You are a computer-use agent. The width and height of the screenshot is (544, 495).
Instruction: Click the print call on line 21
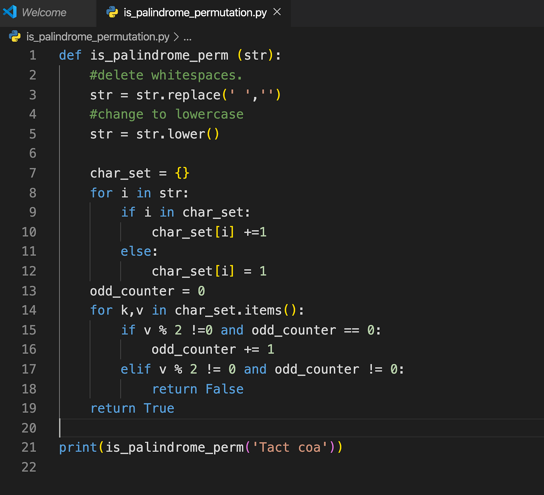tap(77, 447)
